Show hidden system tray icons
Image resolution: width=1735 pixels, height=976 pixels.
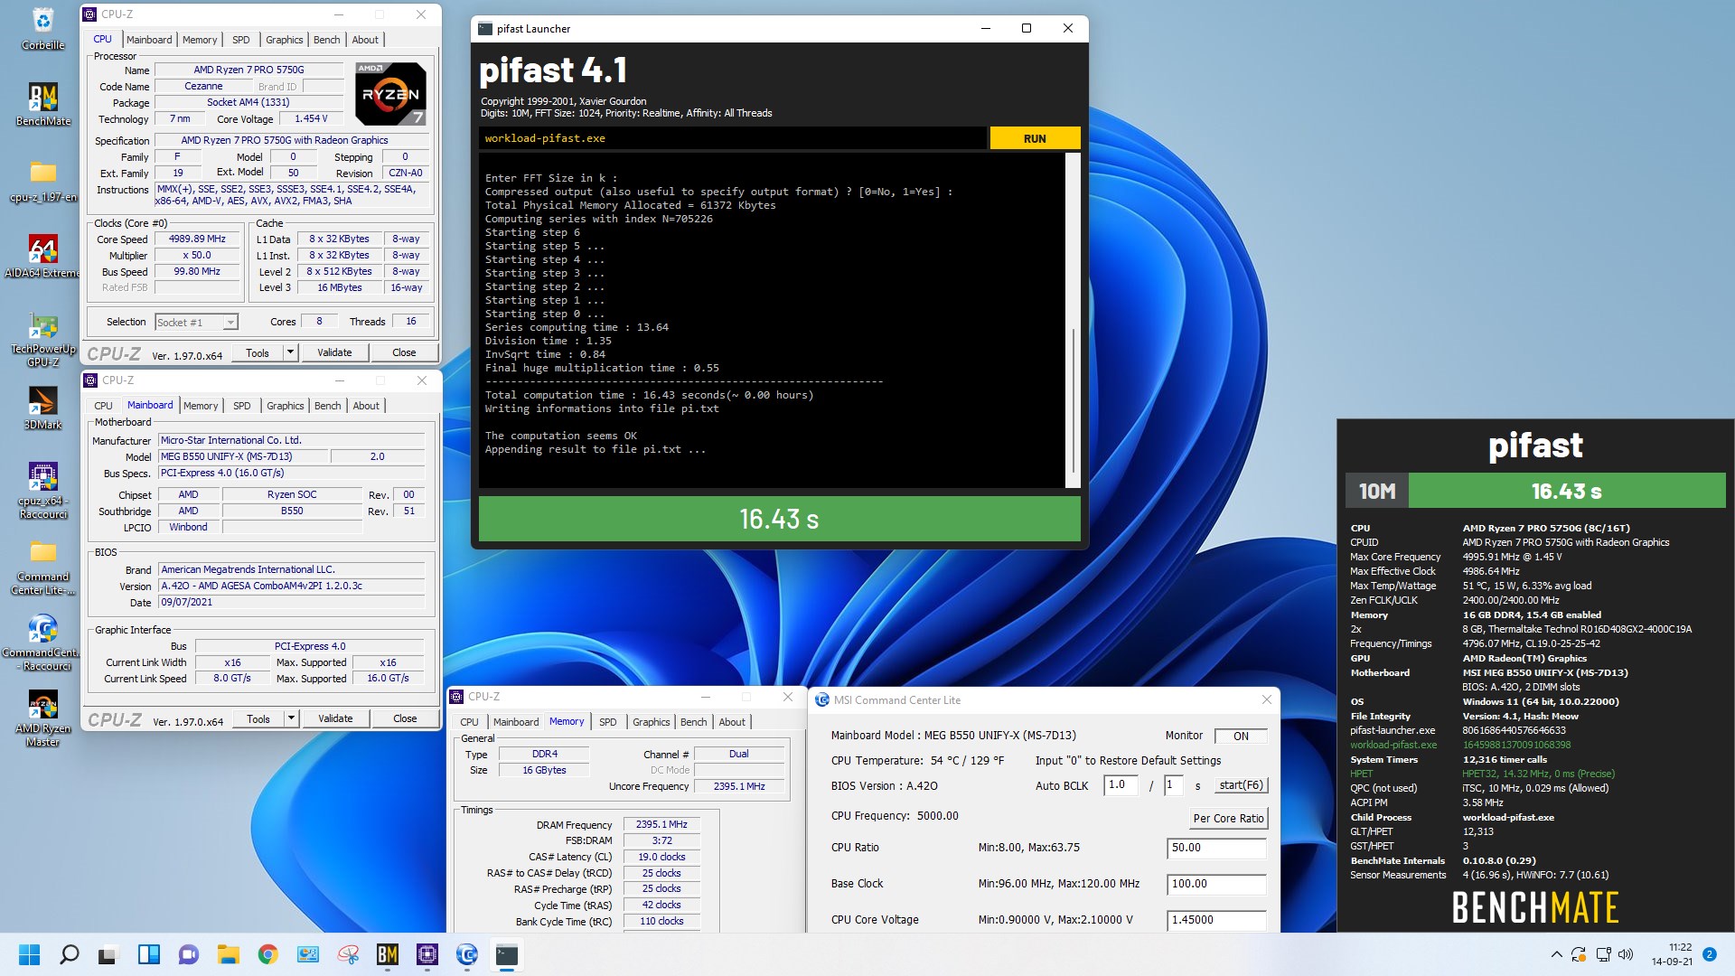pos(1556,954)
